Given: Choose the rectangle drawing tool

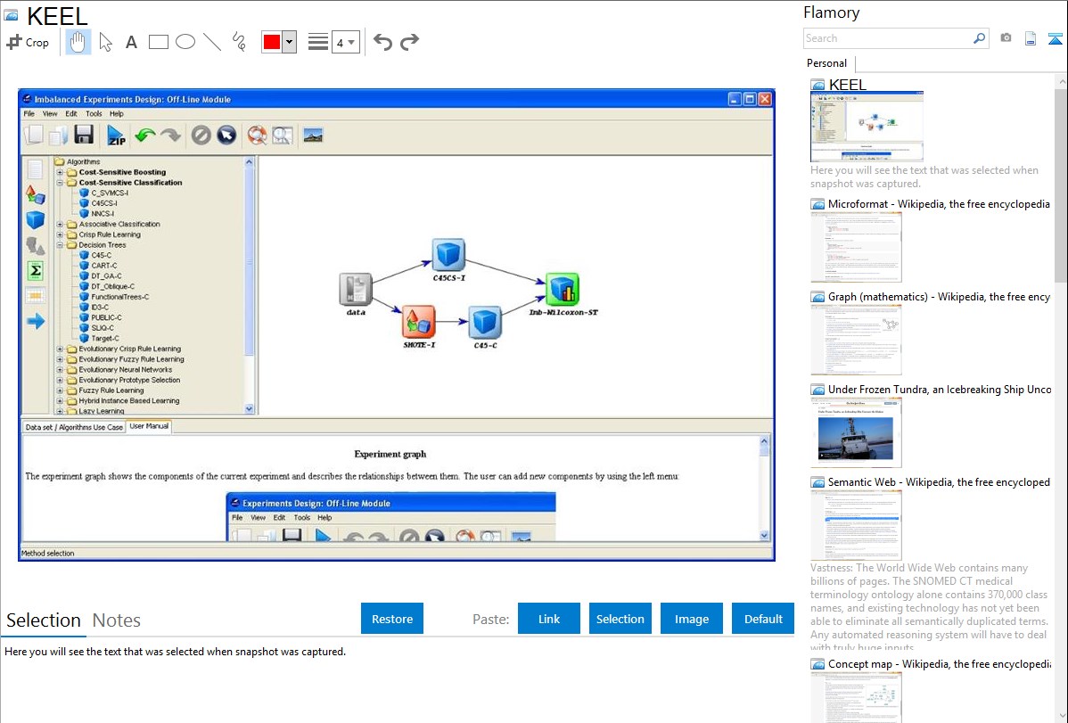Looking at the screenshot, I should coord(158,42).
